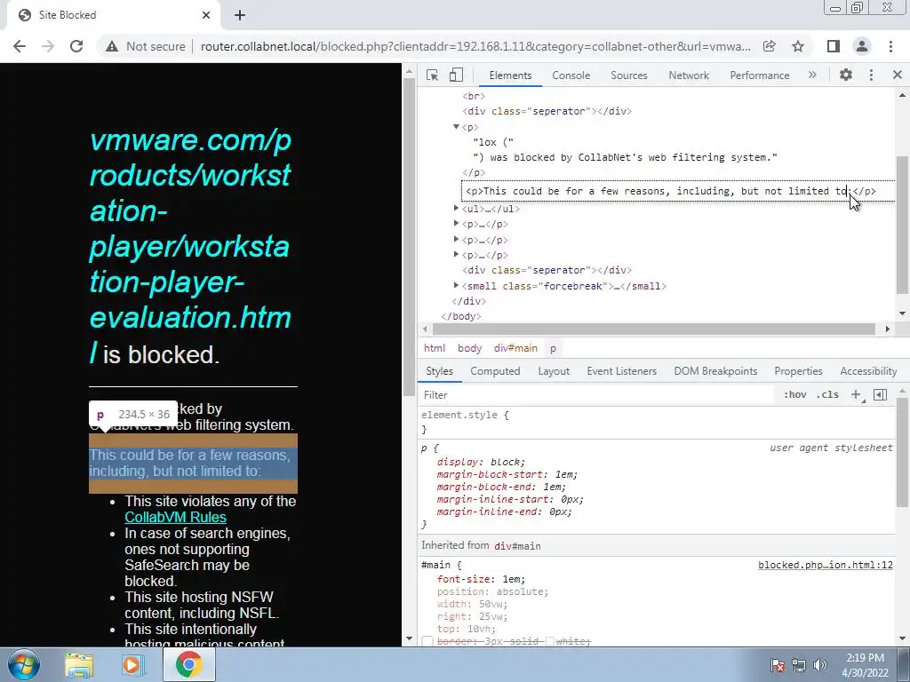Open the CollabVM Rules link
The image size is (910, 682).
pyautogui.click(x=175, y=518)
